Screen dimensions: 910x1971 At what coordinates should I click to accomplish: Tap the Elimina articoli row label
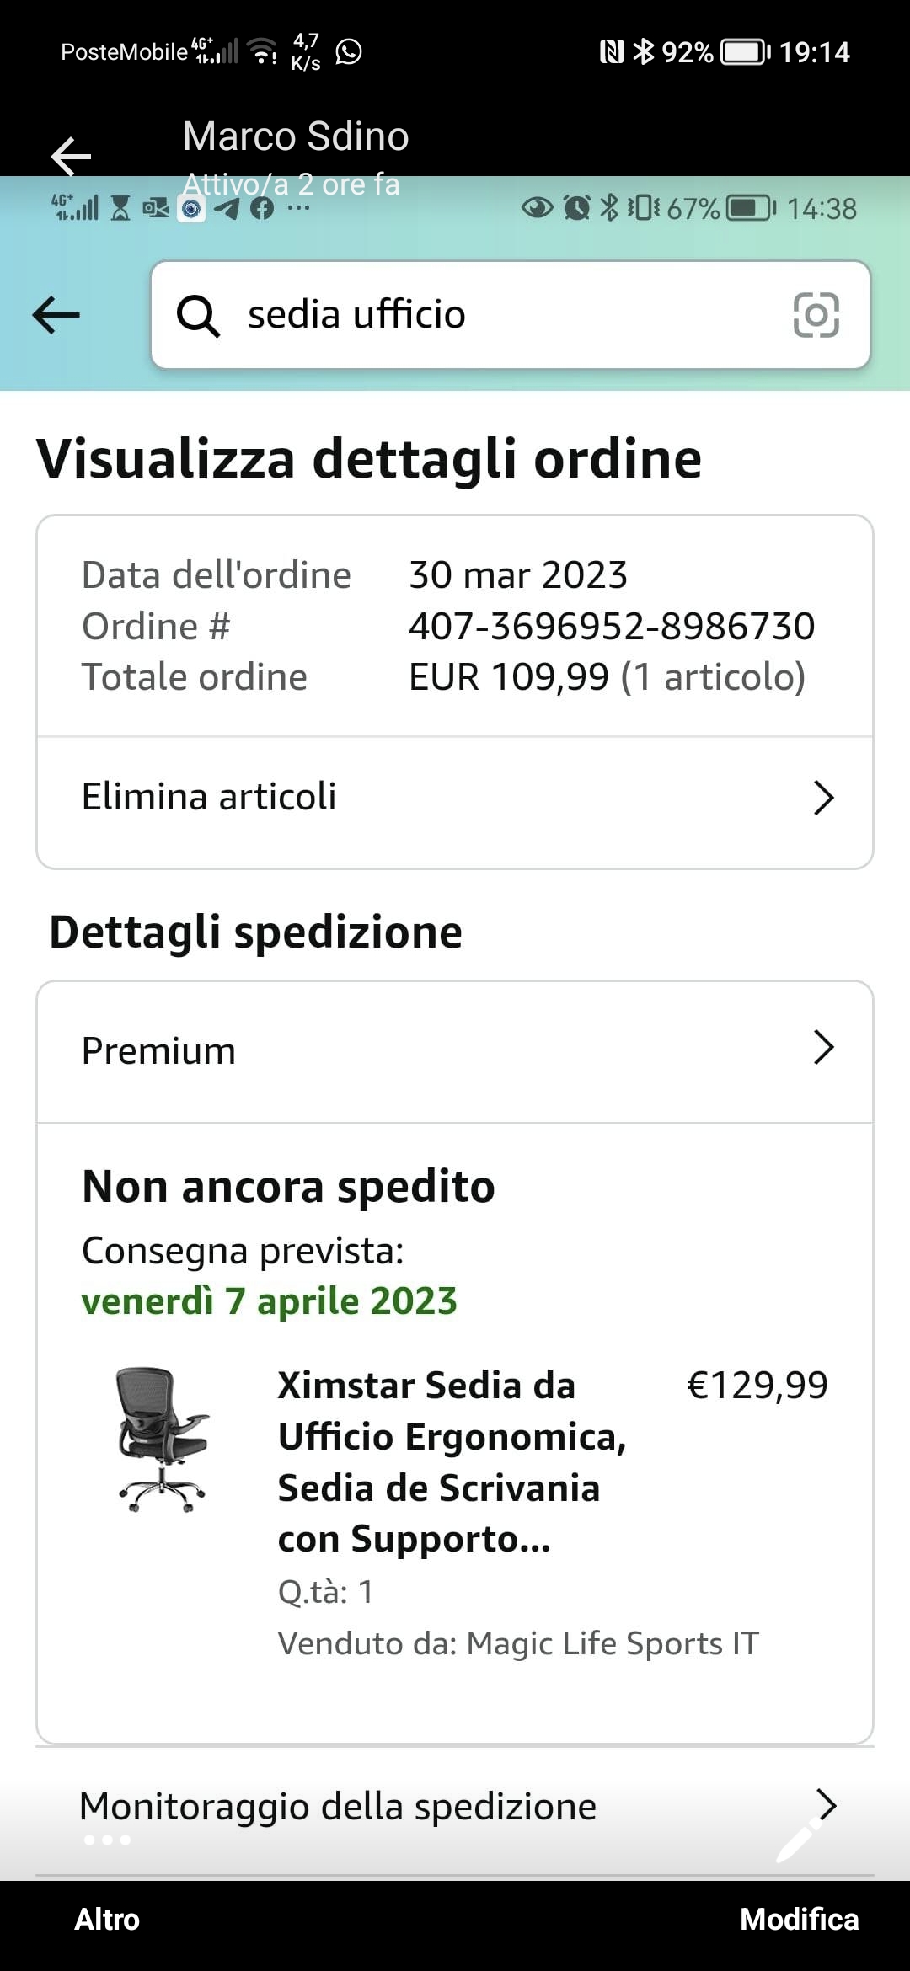209,797
